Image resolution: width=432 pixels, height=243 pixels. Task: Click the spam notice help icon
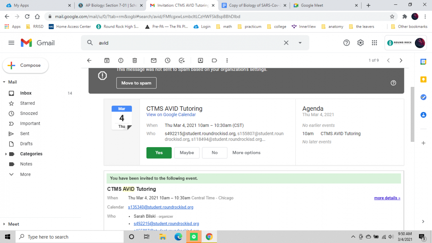pos(393,83)
